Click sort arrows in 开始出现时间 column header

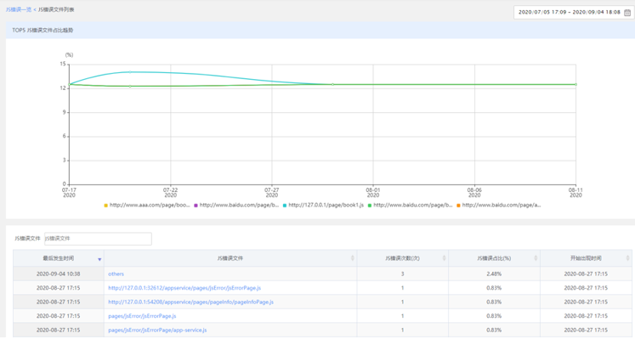point(627,258)
